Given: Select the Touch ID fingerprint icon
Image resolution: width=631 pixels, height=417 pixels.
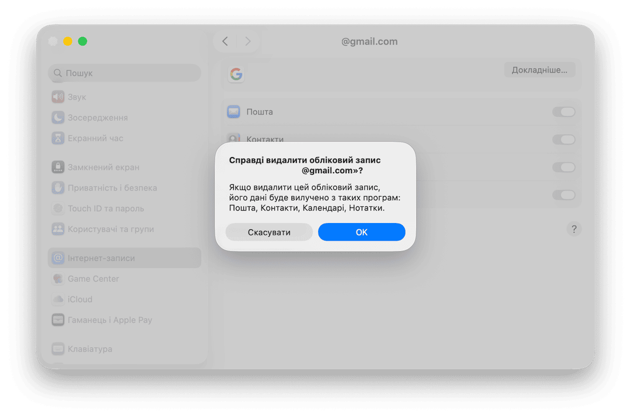Looking at the screenshot, I should 58,208.
